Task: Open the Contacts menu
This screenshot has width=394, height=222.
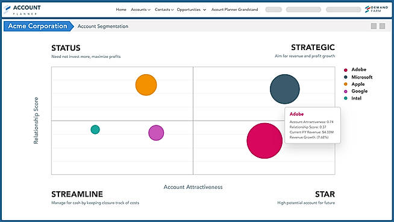Action: (x=162, y=10)
